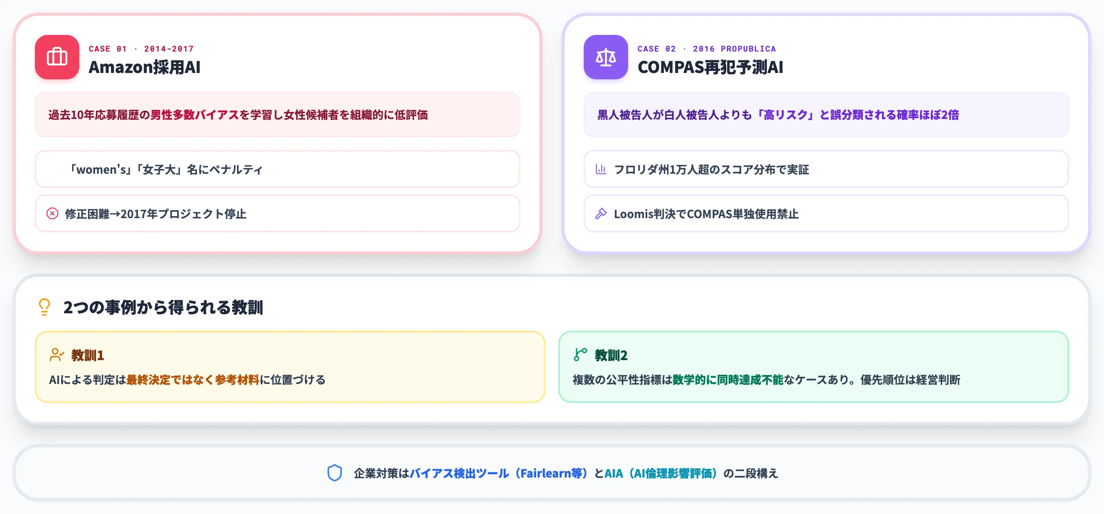Click the 男性多数バイアス summary box
This screenshot has width=1104, height=514.
277,115
